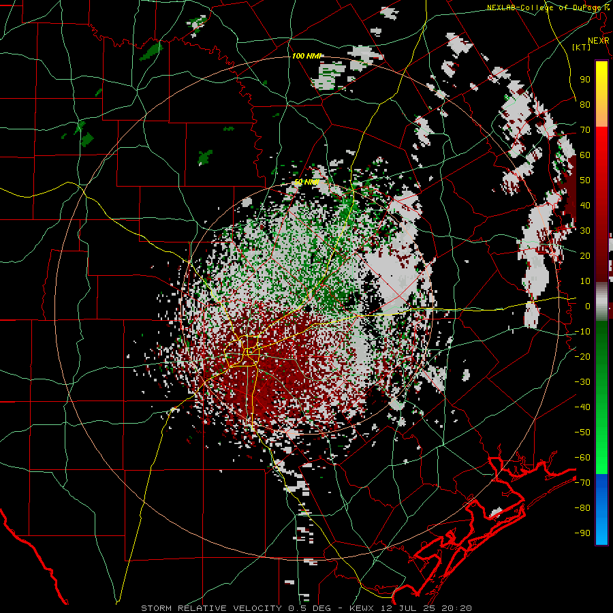
Task: Click the "-40" scale label
Action: click(582, 407)
